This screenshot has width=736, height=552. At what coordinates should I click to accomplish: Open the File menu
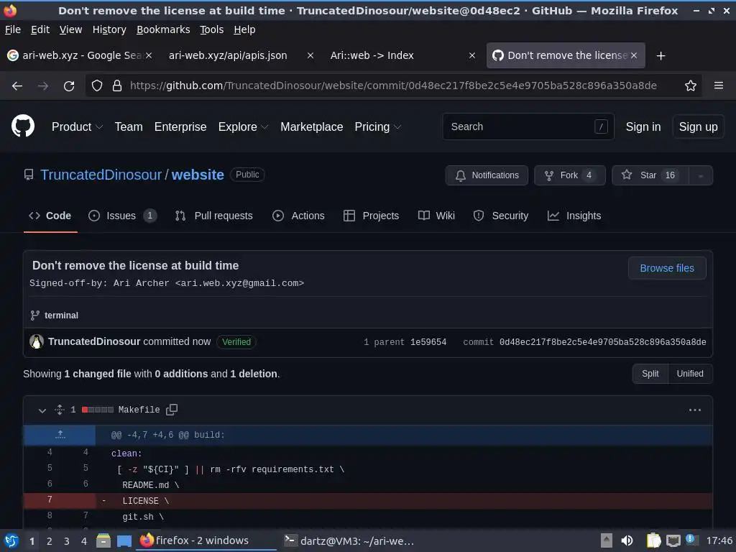[x=13, y=29]
